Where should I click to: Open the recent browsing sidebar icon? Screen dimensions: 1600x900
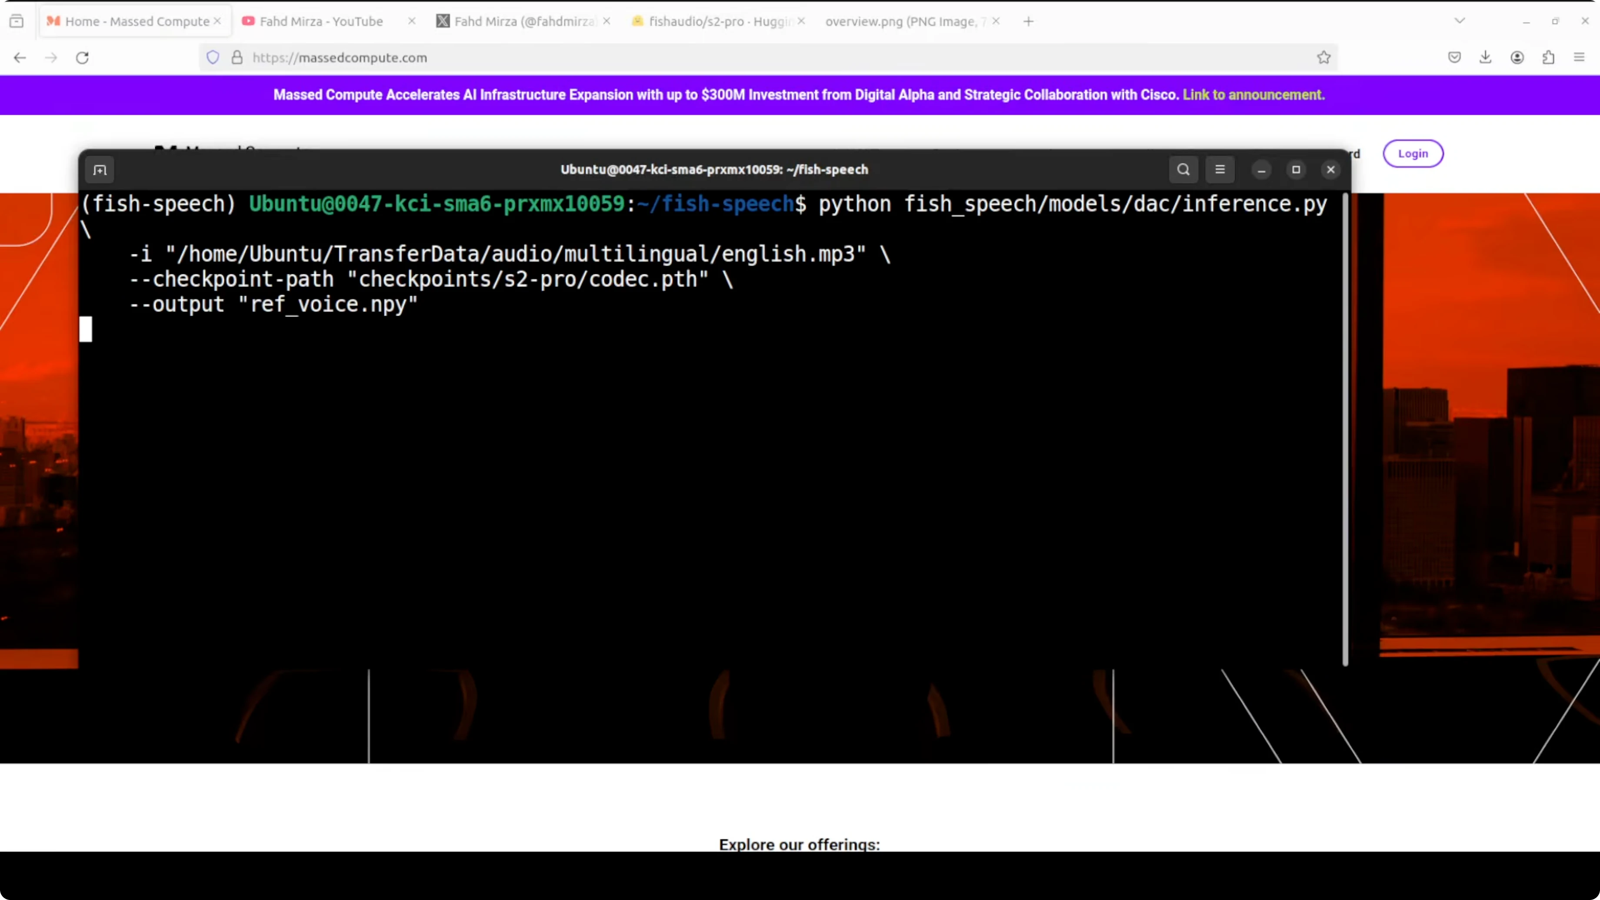[17, 20]
